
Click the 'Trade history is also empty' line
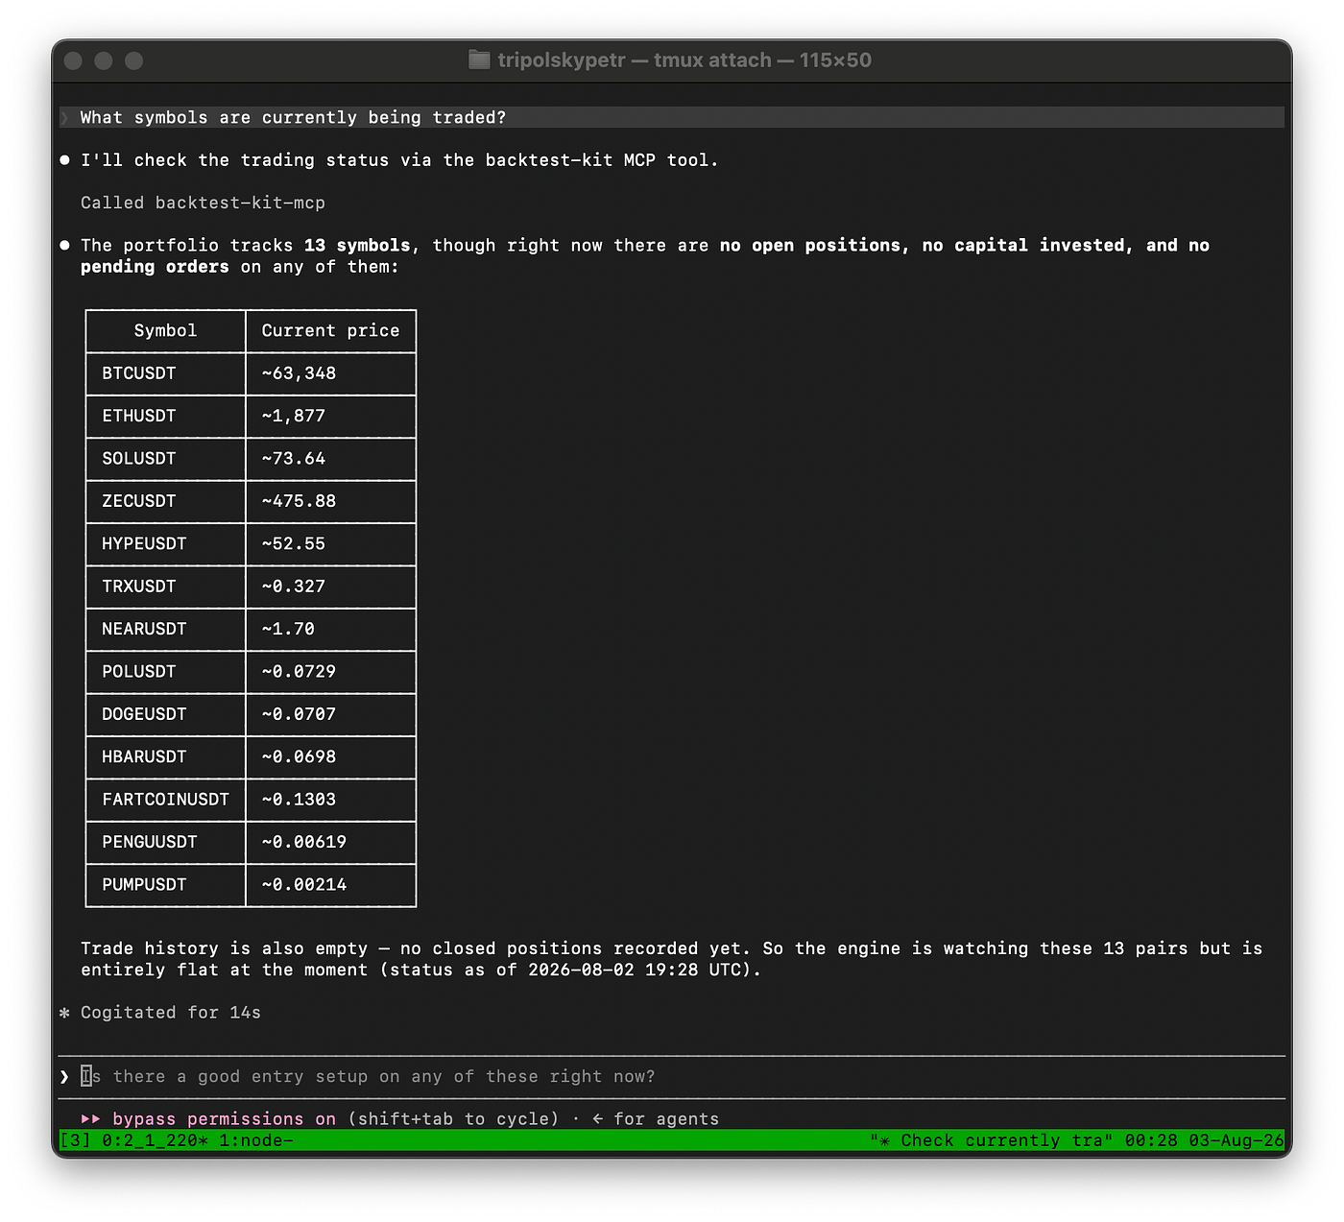pyautogui.click(x=672, y=948)
